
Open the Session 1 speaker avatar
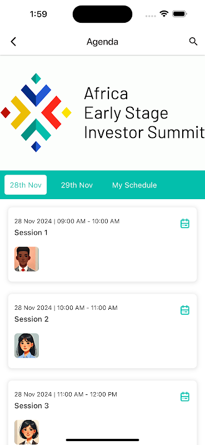click(27, 259)
